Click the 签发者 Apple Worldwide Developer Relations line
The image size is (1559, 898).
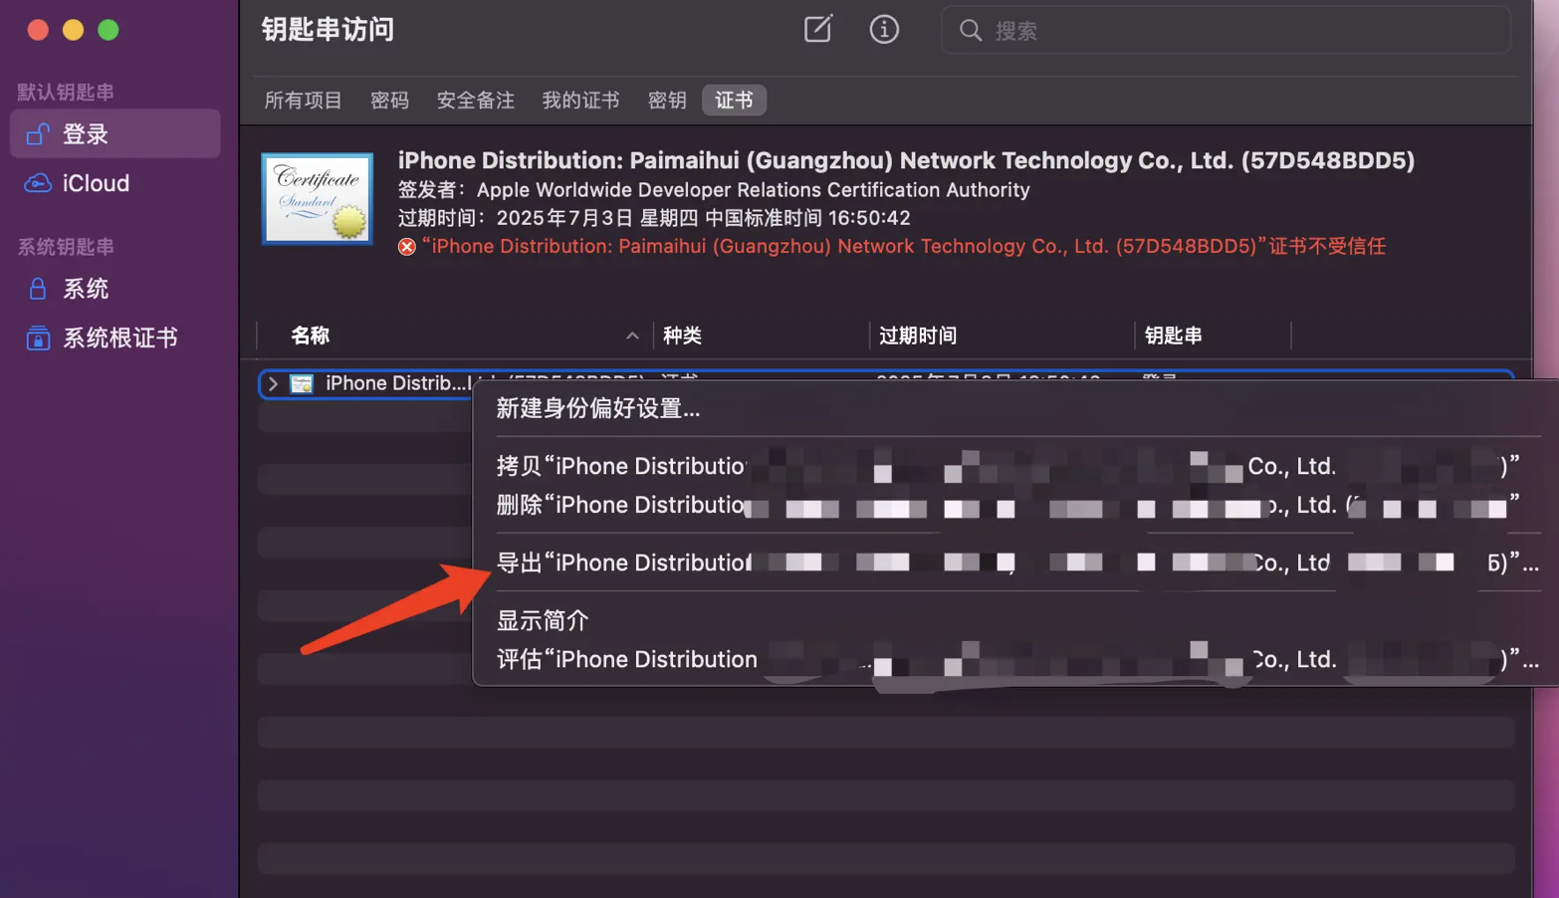(x=714, y=190)
